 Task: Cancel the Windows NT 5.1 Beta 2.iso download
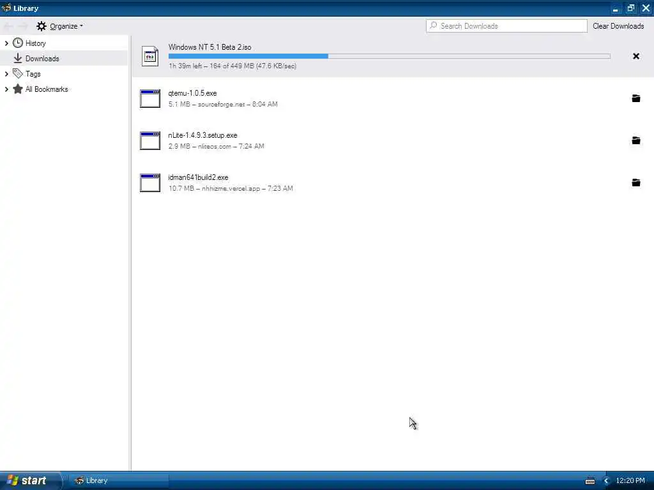tap(635, 56)
